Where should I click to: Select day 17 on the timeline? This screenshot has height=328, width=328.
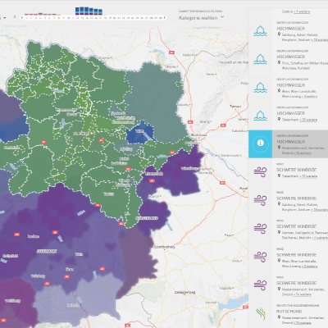(x=101, y=18)
